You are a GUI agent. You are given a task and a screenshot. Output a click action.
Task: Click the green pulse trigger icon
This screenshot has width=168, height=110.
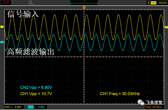(x=31, y=3)
